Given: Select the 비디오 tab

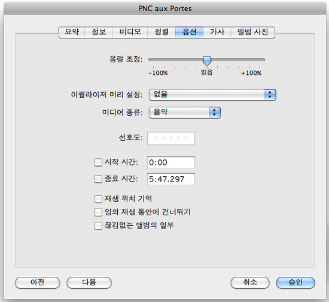Looking at the screenshot, I should point(130,32).
